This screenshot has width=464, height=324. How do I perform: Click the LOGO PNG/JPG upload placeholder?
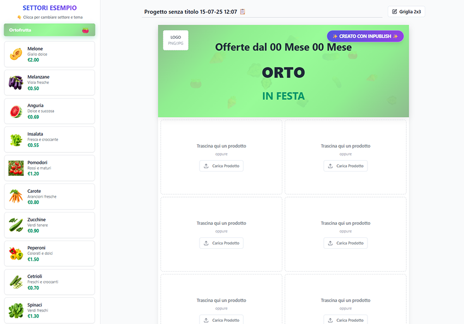[x=176, y=40]
